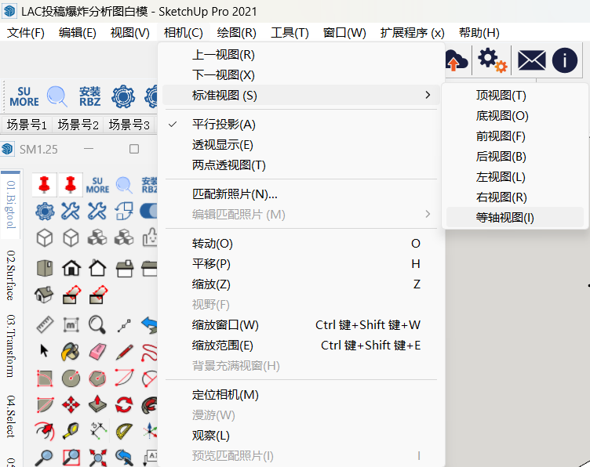This screenshot has height=467, width=590.
Task: Click the m² area measurement icon
Action: [71, 324]
